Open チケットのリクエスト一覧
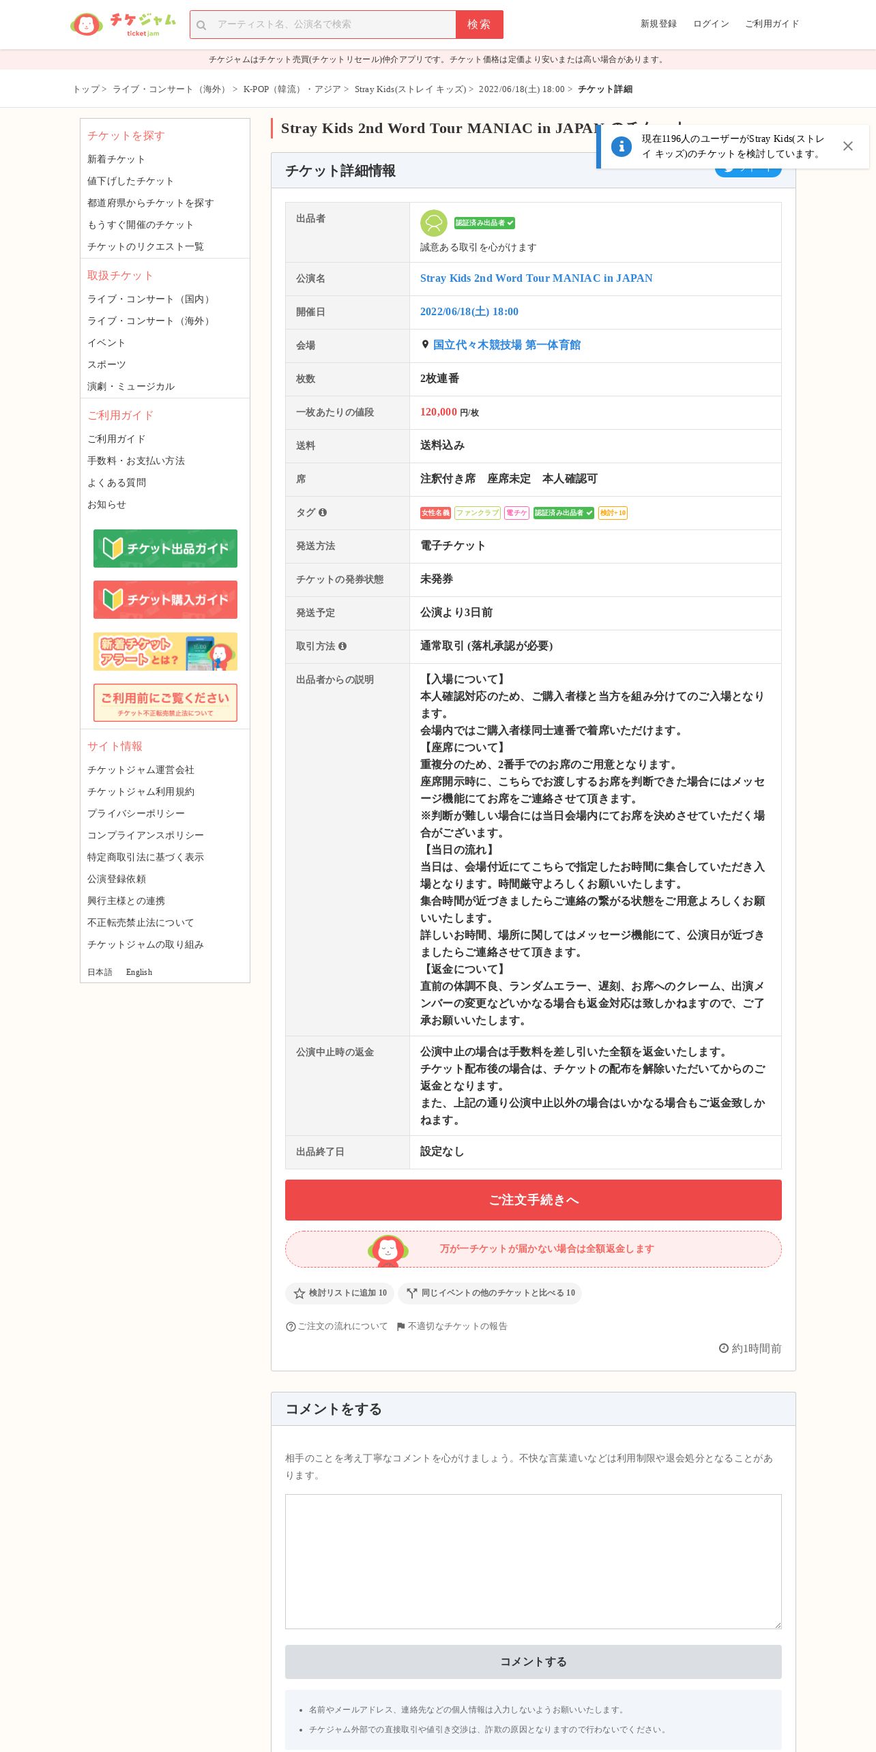The image size is (876, 1752). coord(145,246)
